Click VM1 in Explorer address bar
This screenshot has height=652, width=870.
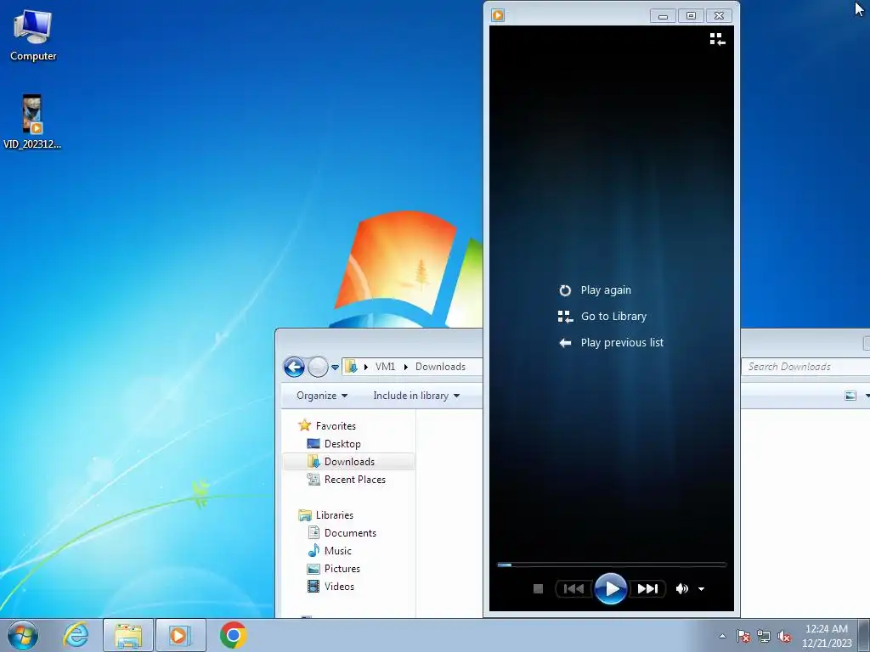[x=385, y=367]
